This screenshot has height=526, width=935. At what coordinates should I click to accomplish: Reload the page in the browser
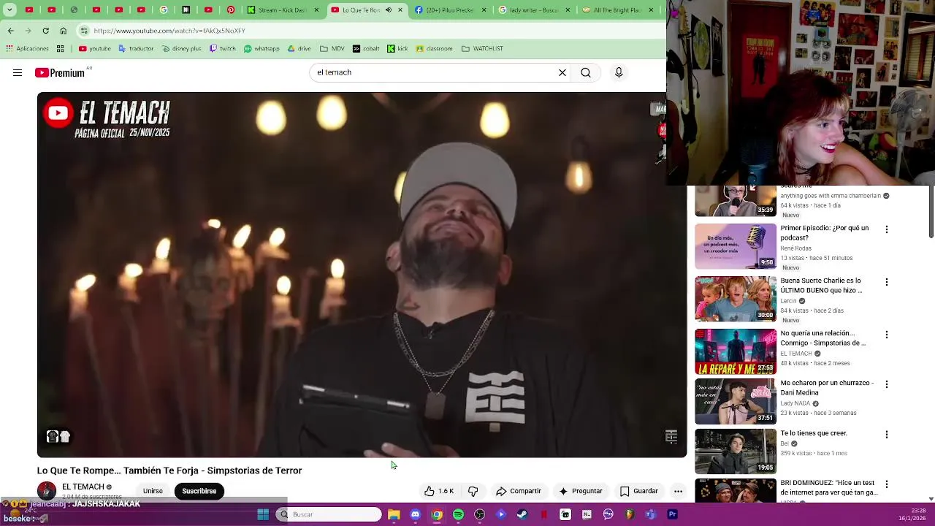tap(45, 31)
